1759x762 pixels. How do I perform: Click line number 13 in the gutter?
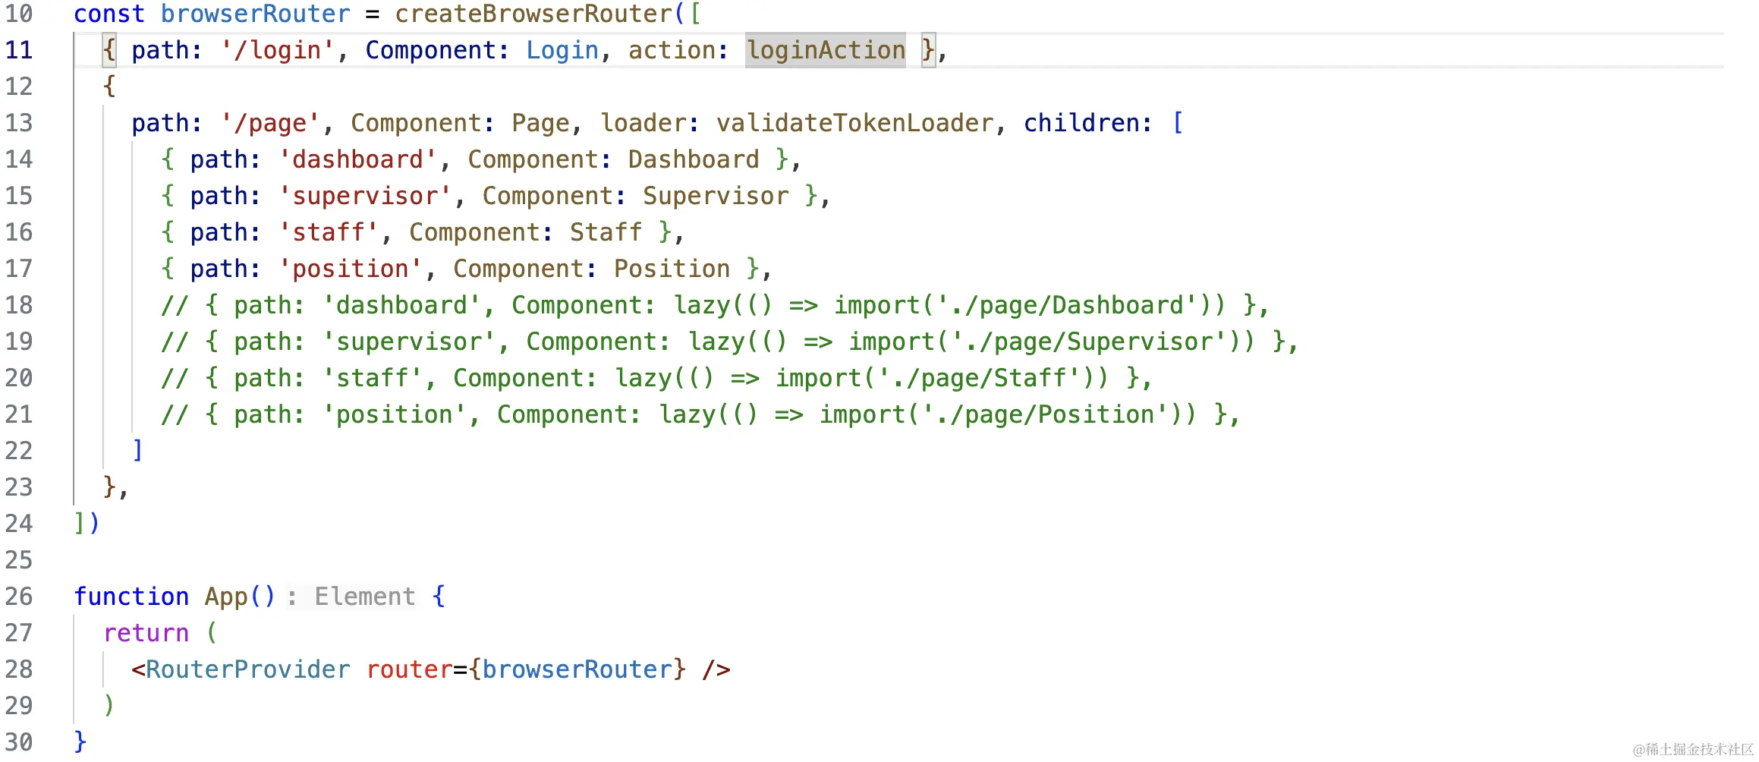click(19, 123)
